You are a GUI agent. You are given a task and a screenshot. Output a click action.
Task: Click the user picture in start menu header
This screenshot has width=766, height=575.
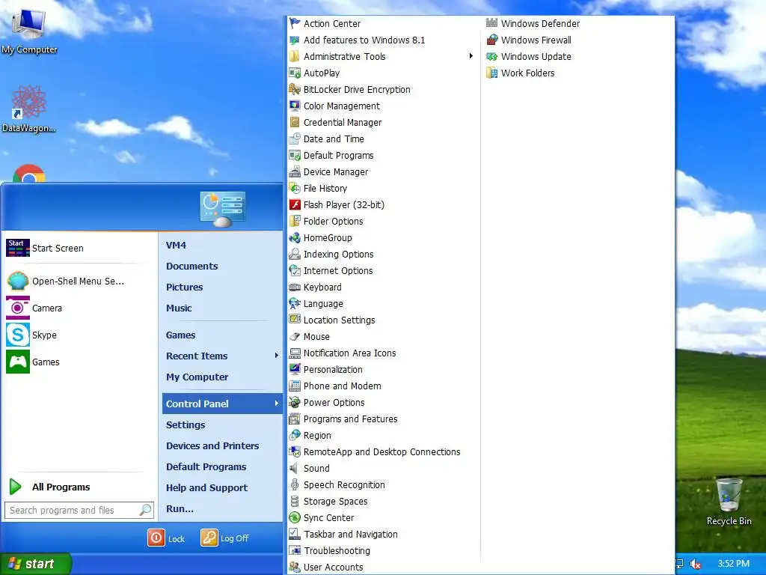[x=223, y=209]
